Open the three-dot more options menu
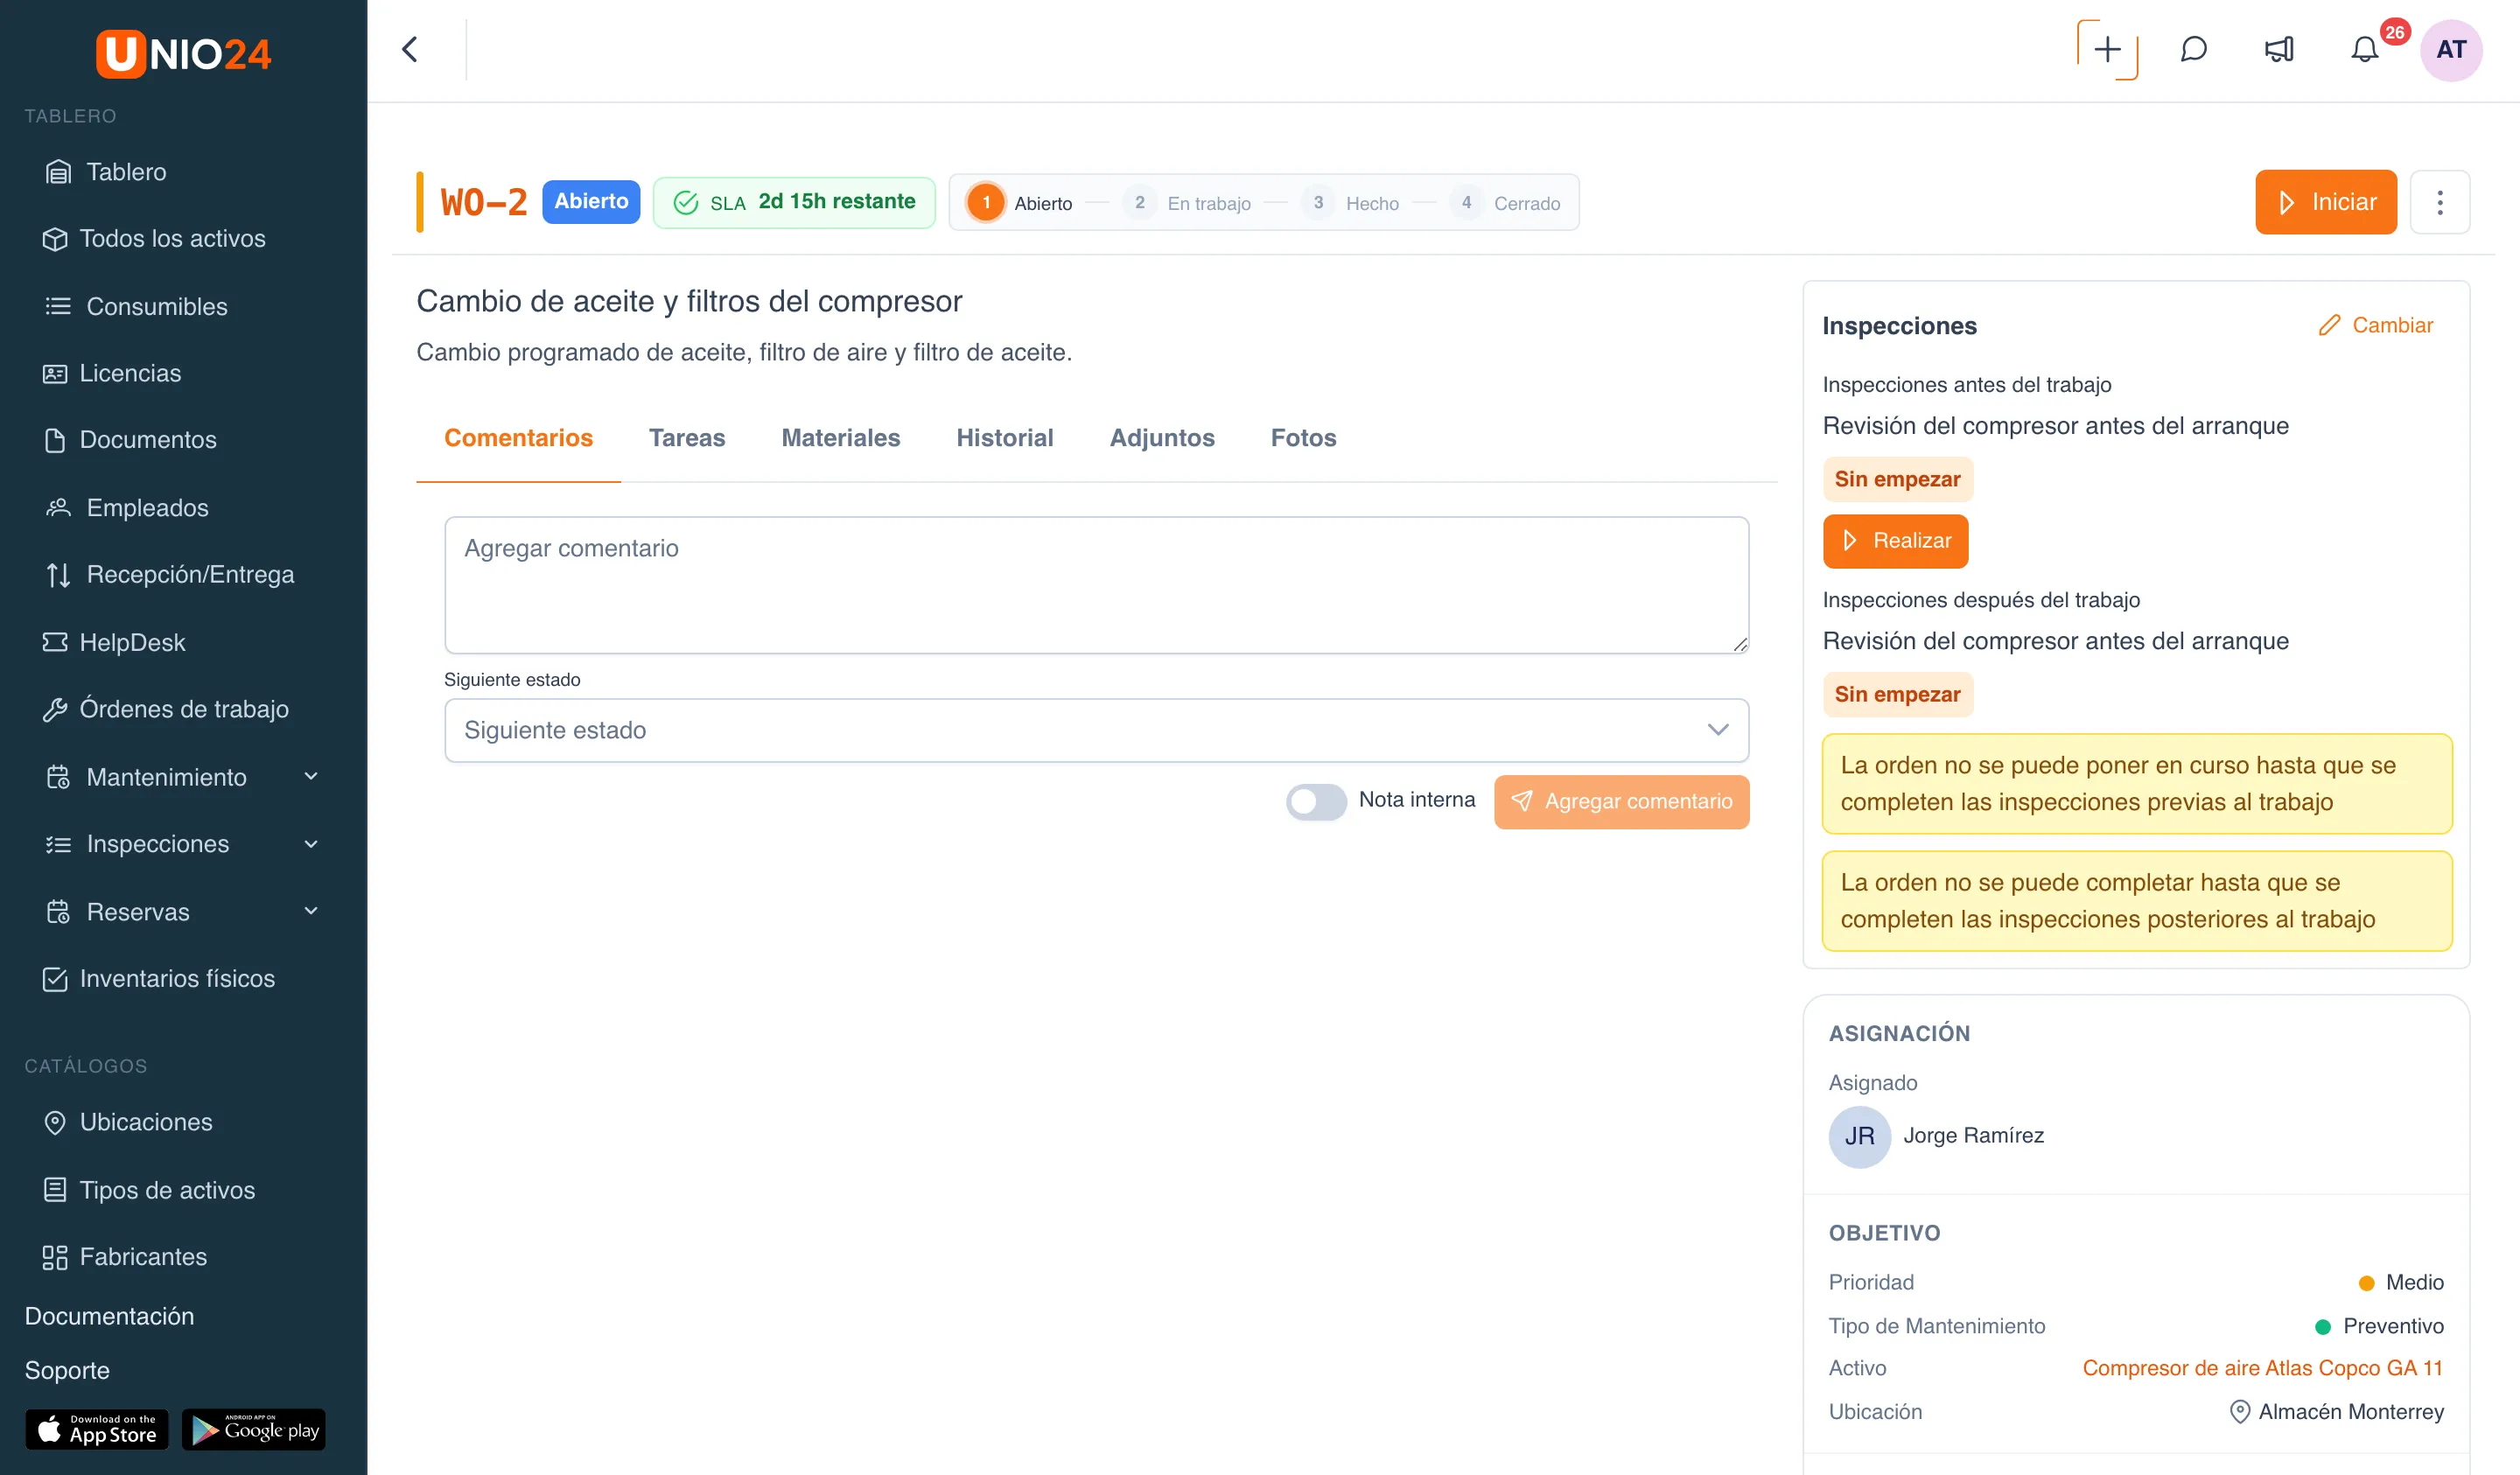The width and height of the screenshot is (2520, 1475). pos(2440,202)
